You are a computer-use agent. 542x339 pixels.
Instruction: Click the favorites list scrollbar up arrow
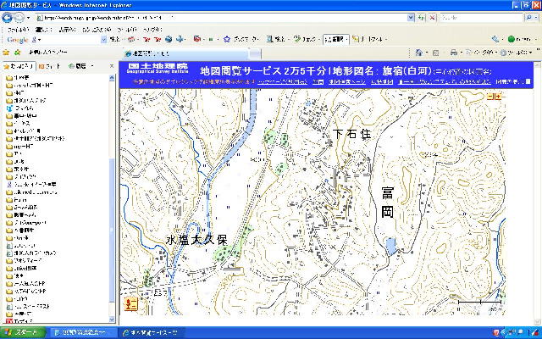(112, 78)
